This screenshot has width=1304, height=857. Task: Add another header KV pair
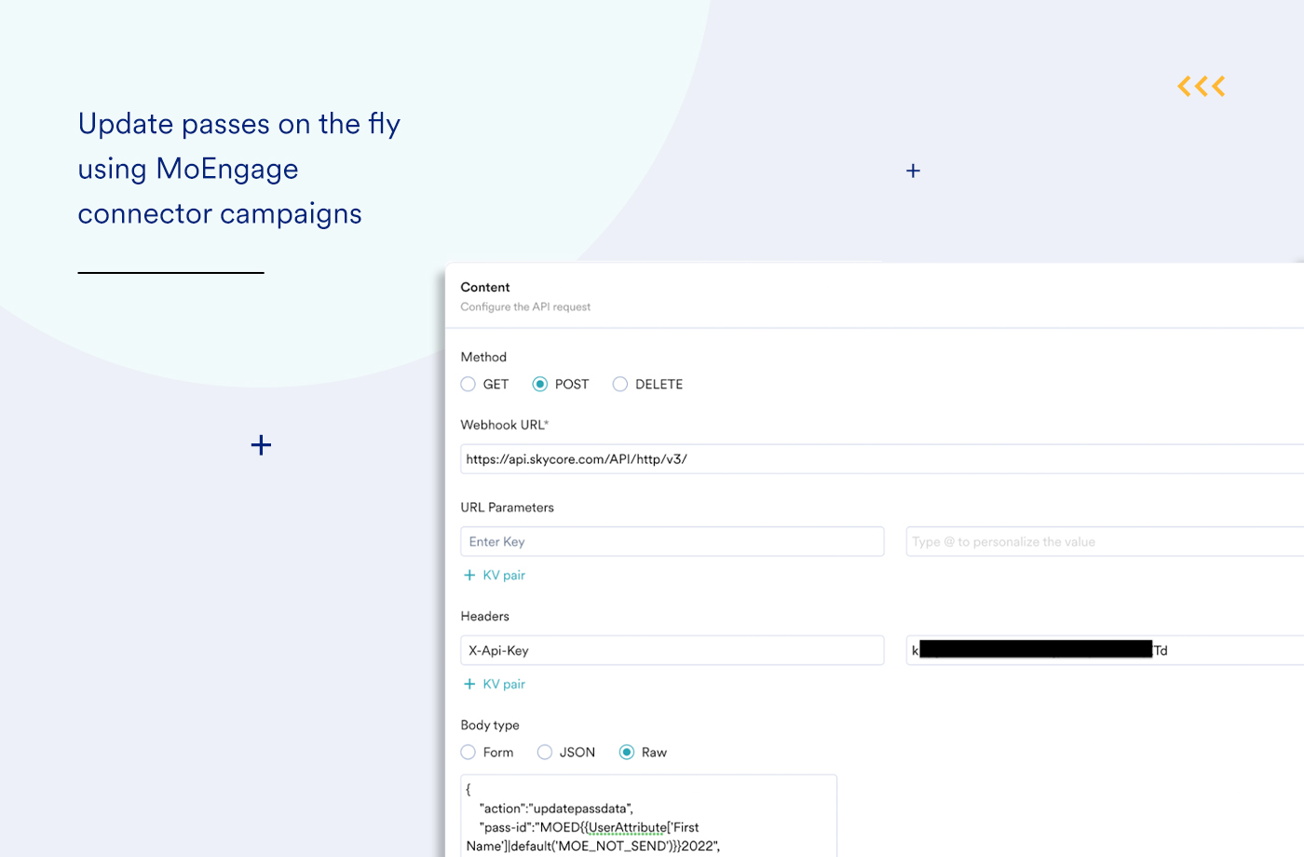click(494, 684)
